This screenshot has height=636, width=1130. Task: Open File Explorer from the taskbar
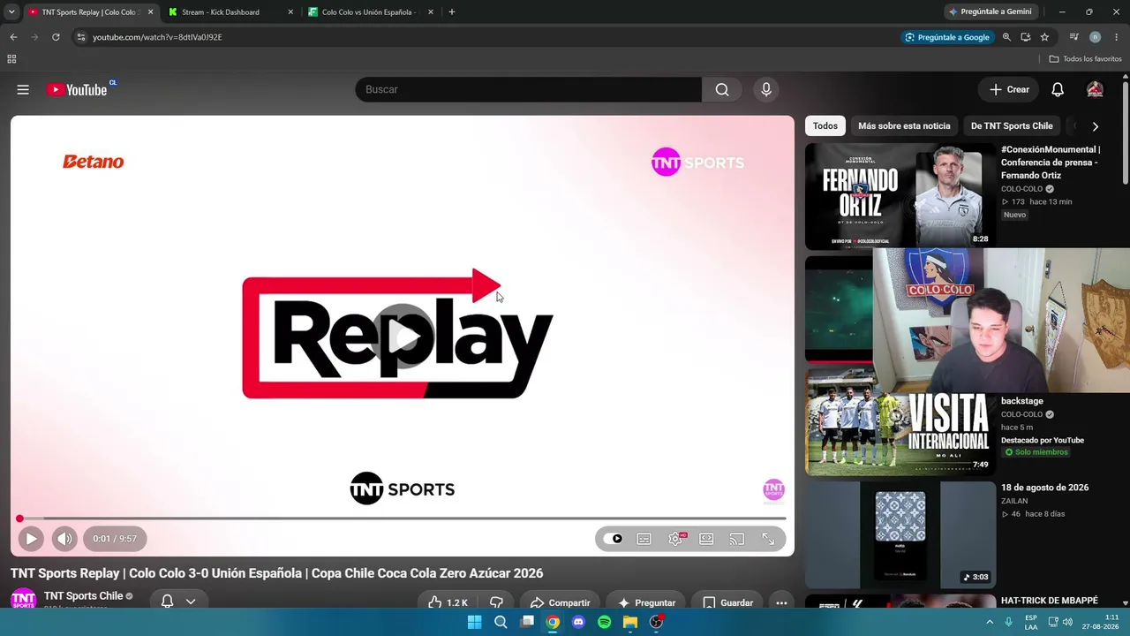630,622
